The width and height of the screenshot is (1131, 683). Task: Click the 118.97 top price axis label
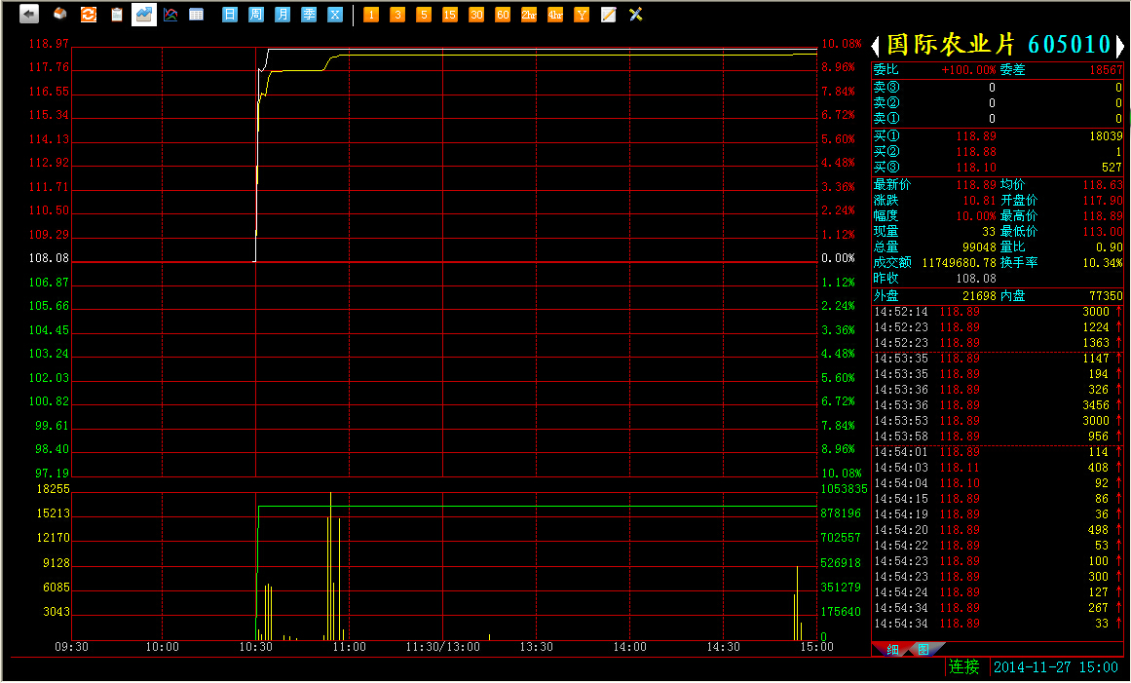[49, 44]
